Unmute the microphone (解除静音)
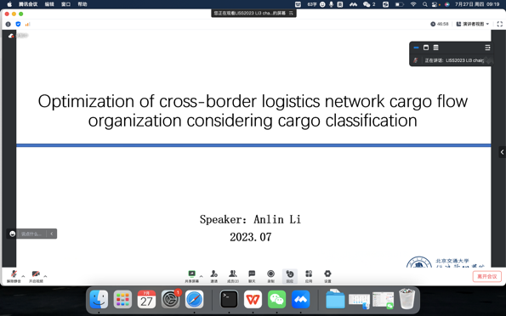Screen dimensions: 506x316 pyautogui.click(x=14, y=276)
